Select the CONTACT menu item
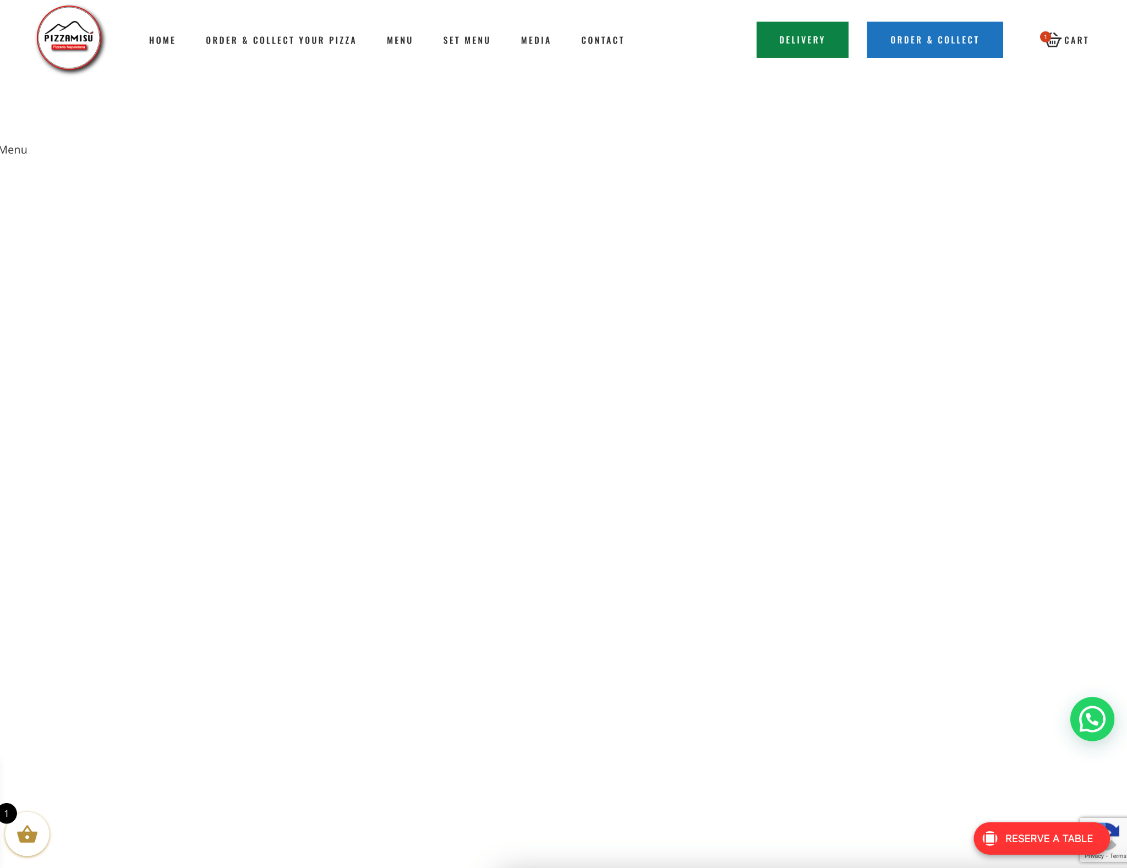 [x=603, y=39]
